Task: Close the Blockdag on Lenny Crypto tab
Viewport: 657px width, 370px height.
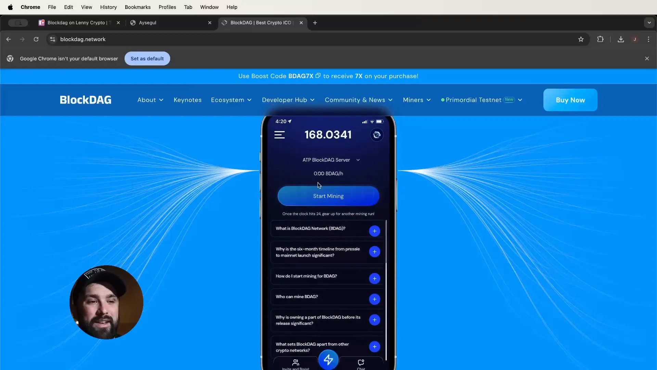Action: point(118,23)
